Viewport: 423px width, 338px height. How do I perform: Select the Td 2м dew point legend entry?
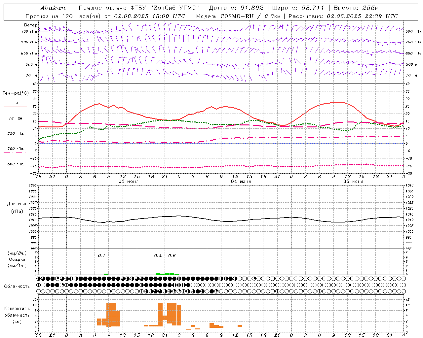pyautogui.click(x=16, y=118)
